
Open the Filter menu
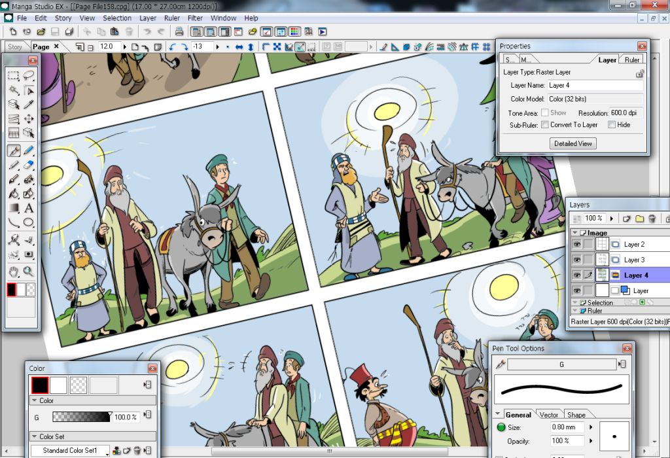(195, 18)
